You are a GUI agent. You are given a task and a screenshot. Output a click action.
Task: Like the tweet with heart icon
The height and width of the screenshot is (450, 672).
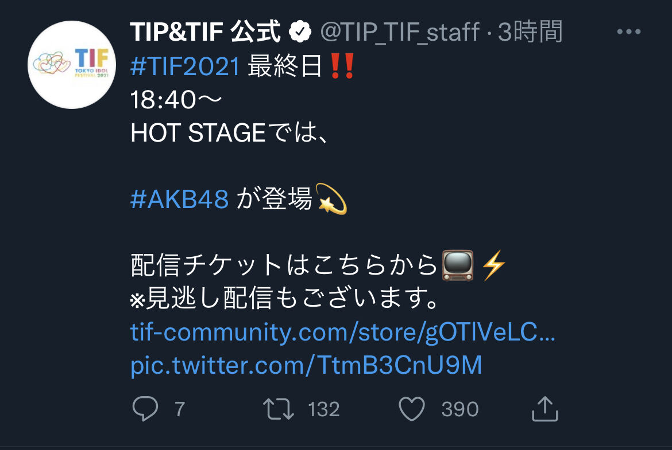pyautogui.click(x=412, y=409)
